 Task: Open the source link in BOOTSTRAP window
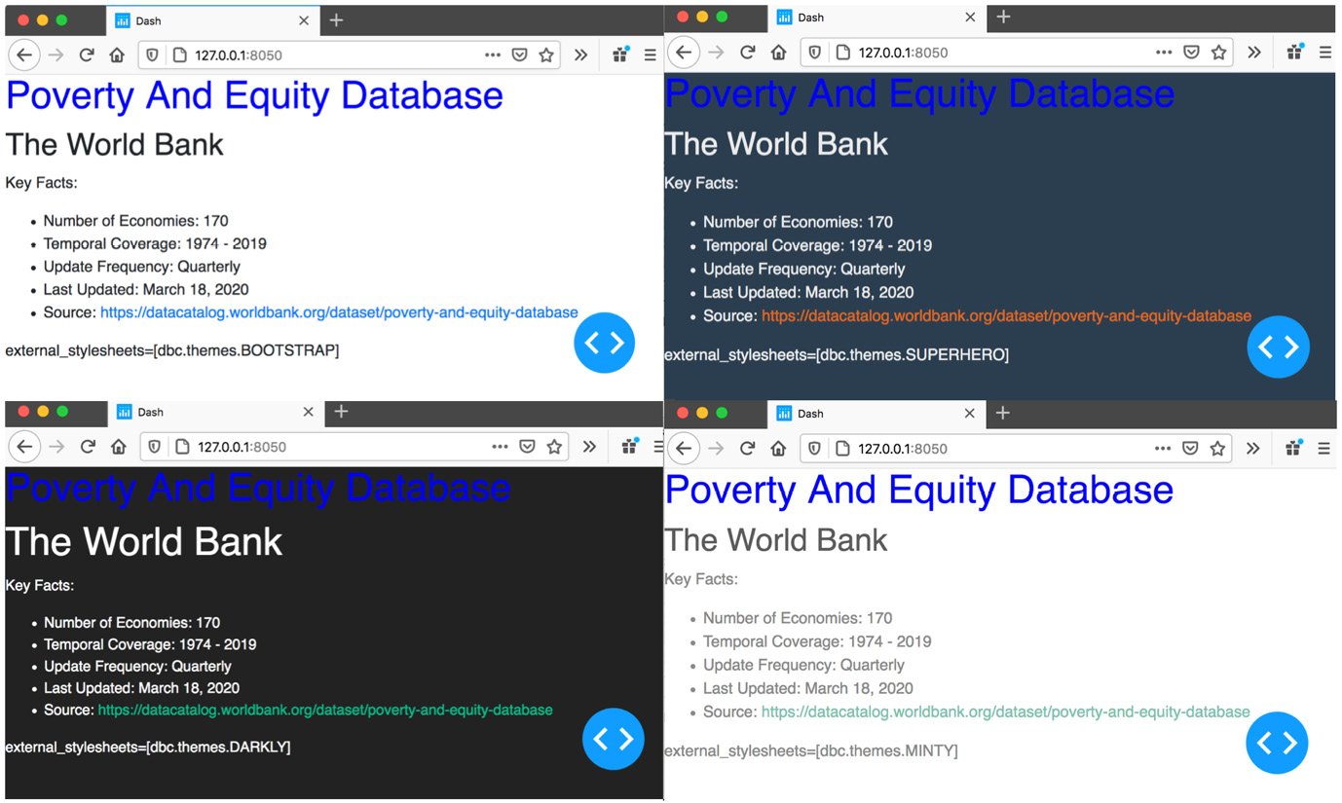[339, 312]
